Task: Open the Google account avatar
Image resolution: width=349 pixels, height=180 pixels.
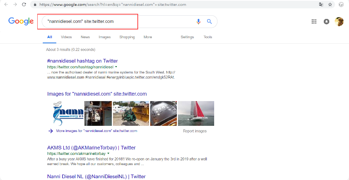Action: click(339, 21)
